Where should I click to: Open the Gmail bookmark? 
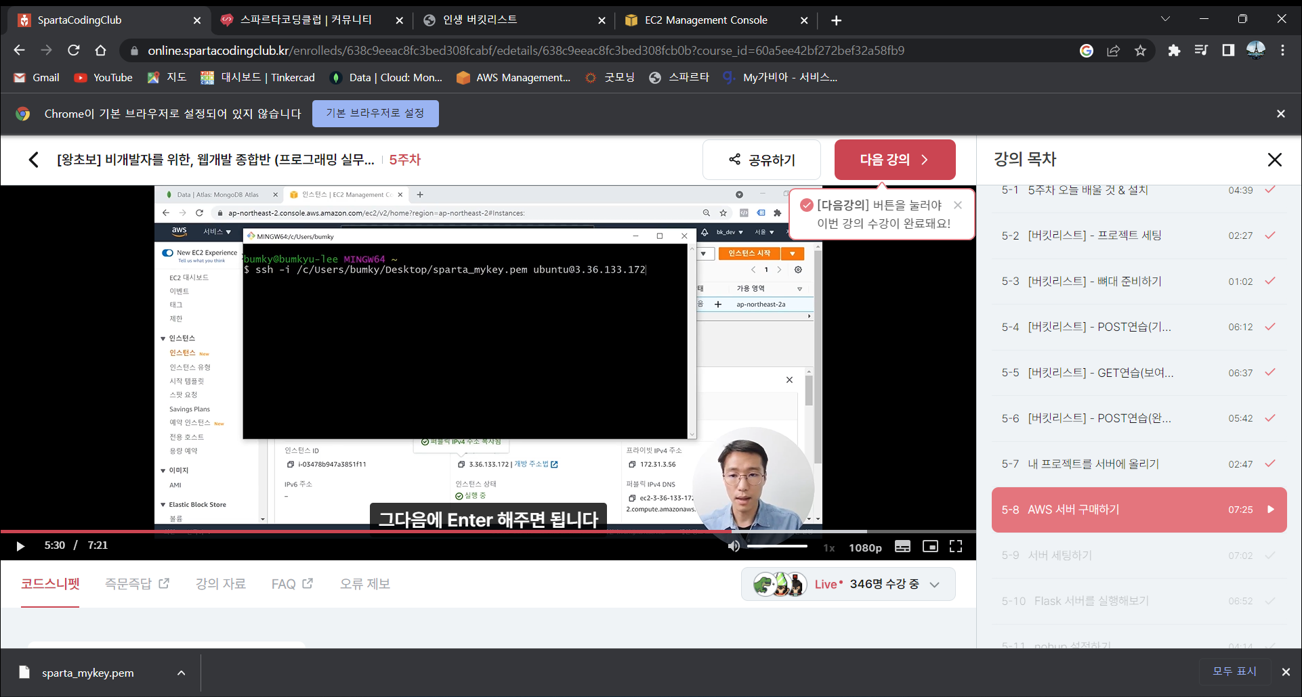(37, 77)
